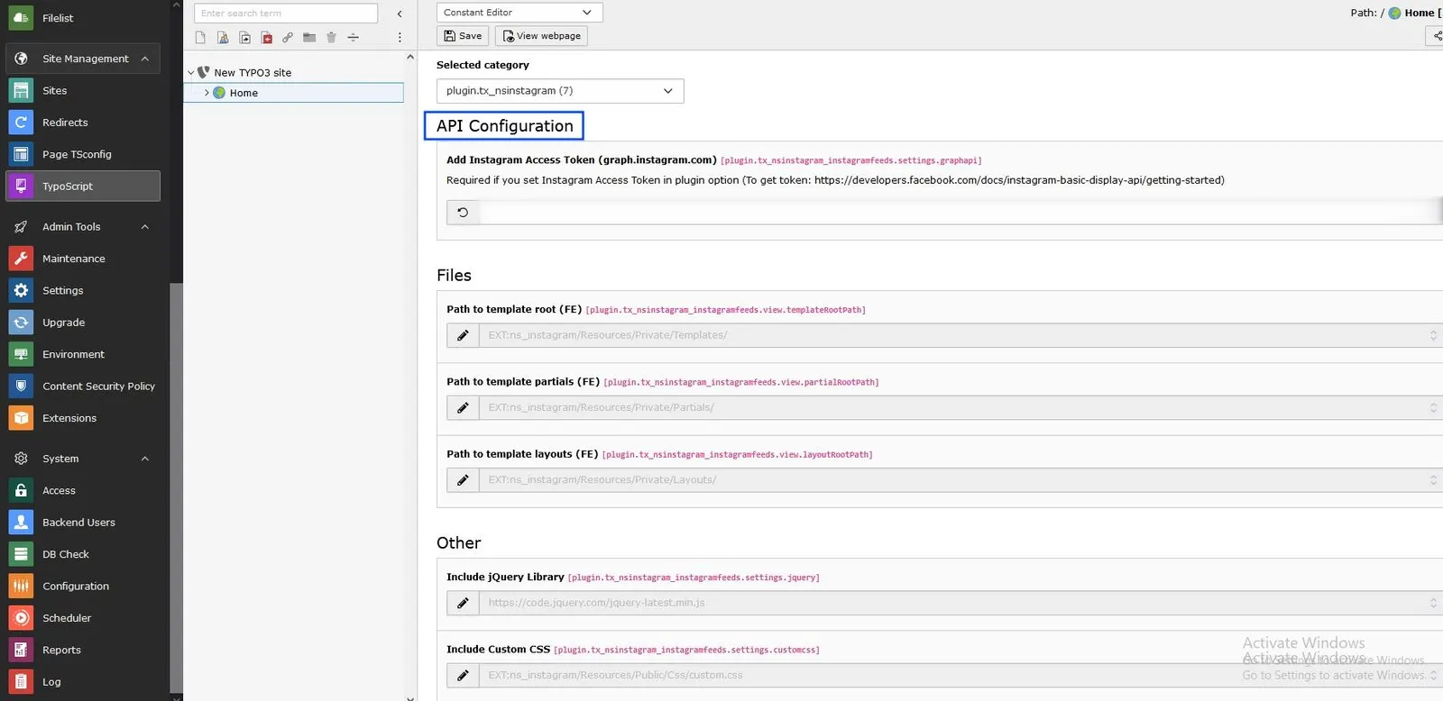Screen dimensions: 1443x701
Task: Collapse the Admin Tools group
Action: click(144, 227)
